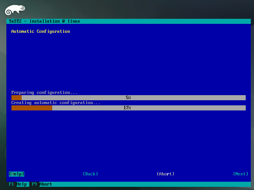Click the F9 Abort shortcut in the bottom bar
This screenshot has height=190, width=254.
tap(42, 184)
